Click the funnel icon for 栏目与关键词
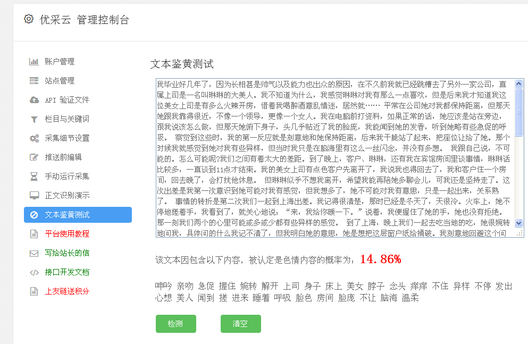 (x=34, y=119)
